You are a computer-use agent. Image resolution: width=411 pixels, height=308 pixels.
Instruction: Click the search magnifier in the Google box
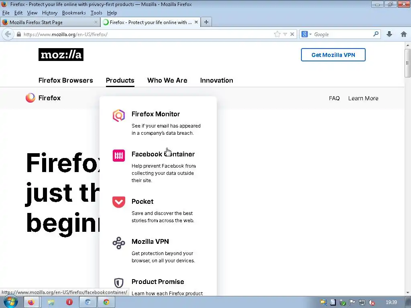tap(376, 34)
